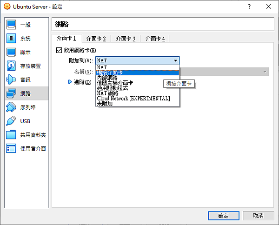Choose 通用驅動程式 in the dropdown list

coord(137,88)
